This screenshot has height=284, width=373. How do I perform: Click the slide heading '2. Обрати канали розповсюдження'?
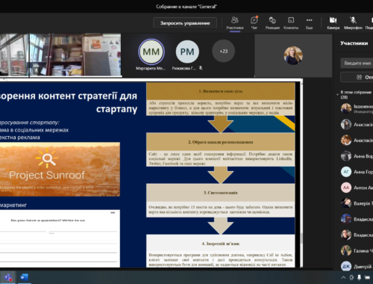pyautogui.click(x=221, y=142)
